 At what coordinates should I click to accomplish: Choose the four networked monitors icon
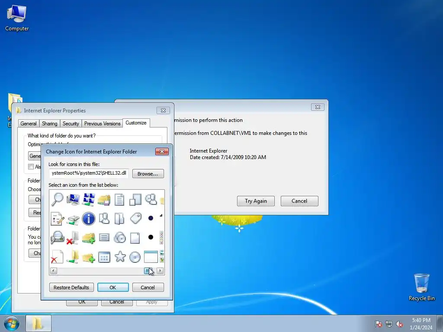(89, 199)
